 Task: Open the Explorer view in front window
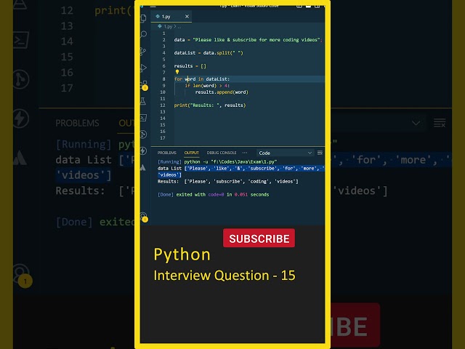coord(144,18)
